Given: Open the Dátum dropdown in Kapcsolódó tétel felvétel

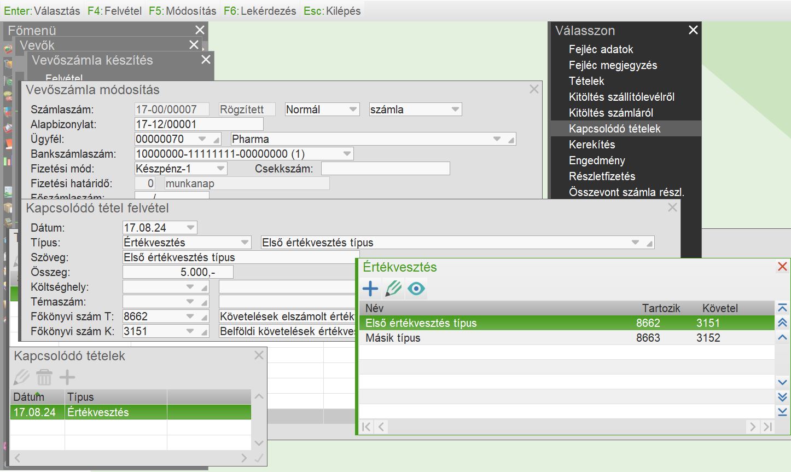Looking at the screenshot, I should pos(190,228).
